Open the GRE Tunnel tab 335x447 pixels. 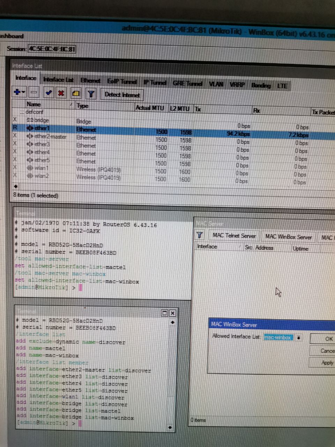pos(187,83)
